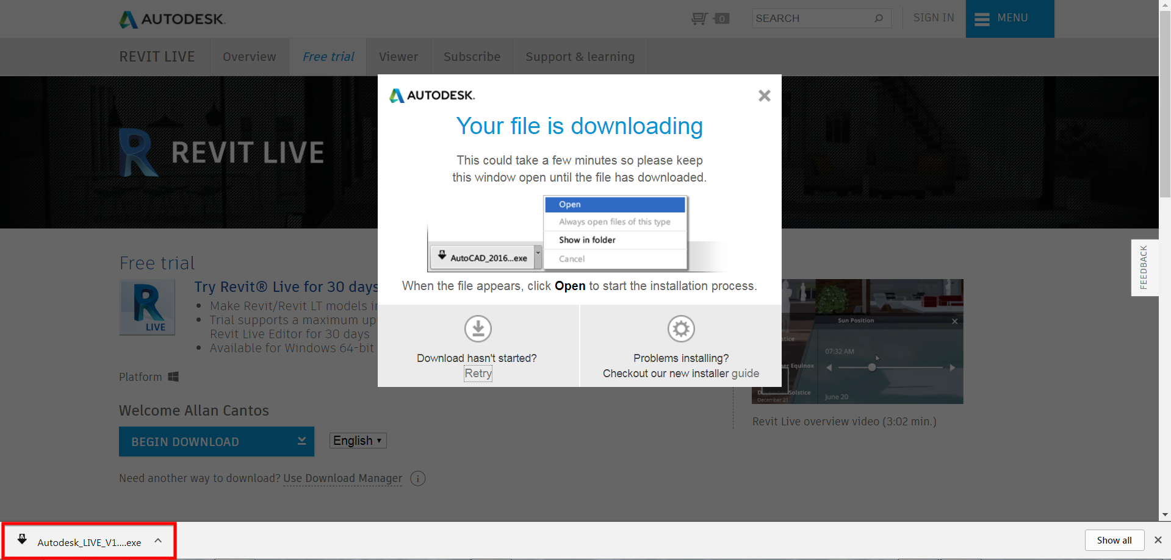Select the Free trial tab

[x=328, y=57]
